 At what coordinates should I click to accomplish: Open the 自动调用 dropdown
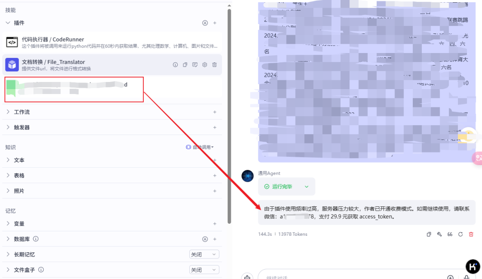tap(200, 148)
